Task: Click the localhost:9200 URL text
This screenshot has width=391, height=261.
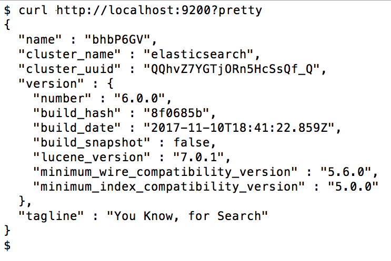Action: tap(159, 10)
